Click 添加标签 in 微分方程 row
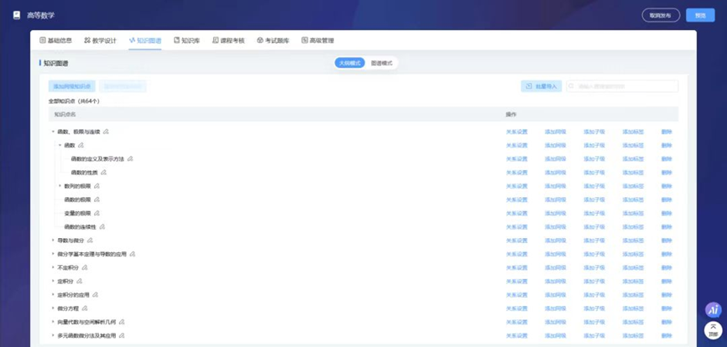The image size is (727, 347). pos(633,308)
